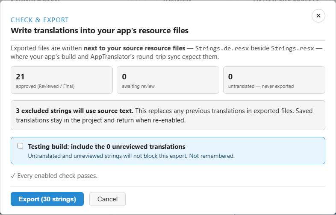The image size is (336, 215).
Task: Click the CHECK & EXPORT heading label
Action: tap(40, 20)
